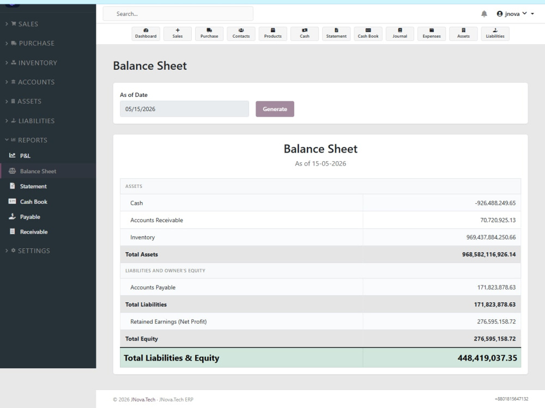Open the Statement shortcut in top toolbar

coord(336,33)
